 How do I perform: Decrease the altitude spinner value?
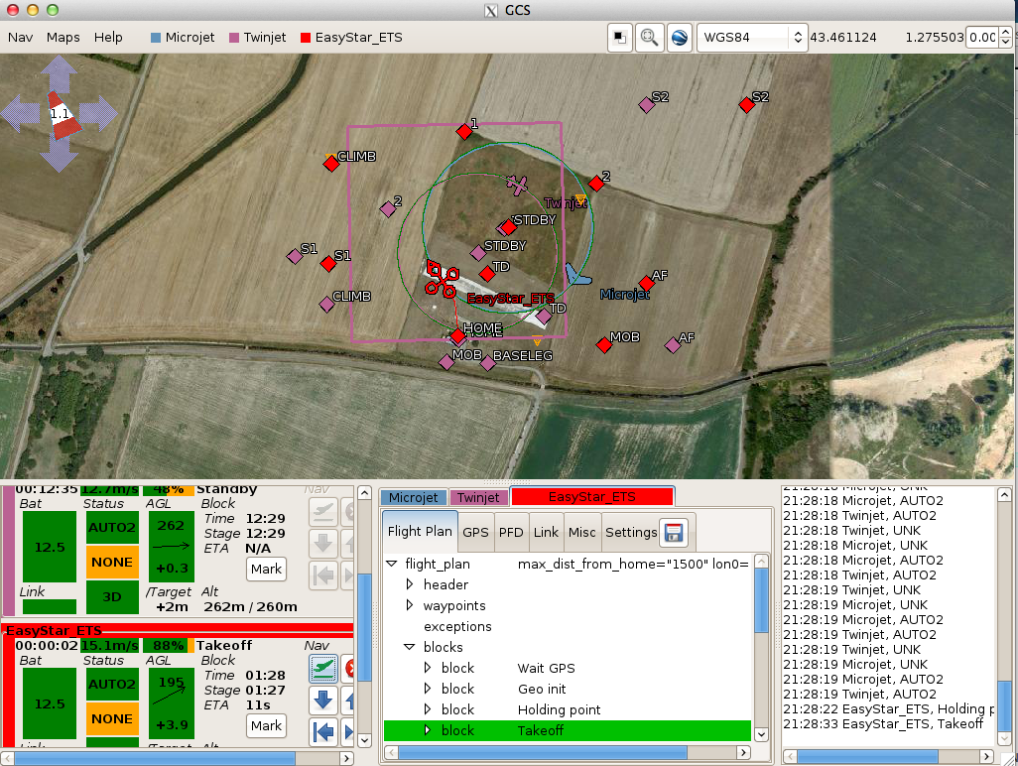click(x=1005, y=44)
